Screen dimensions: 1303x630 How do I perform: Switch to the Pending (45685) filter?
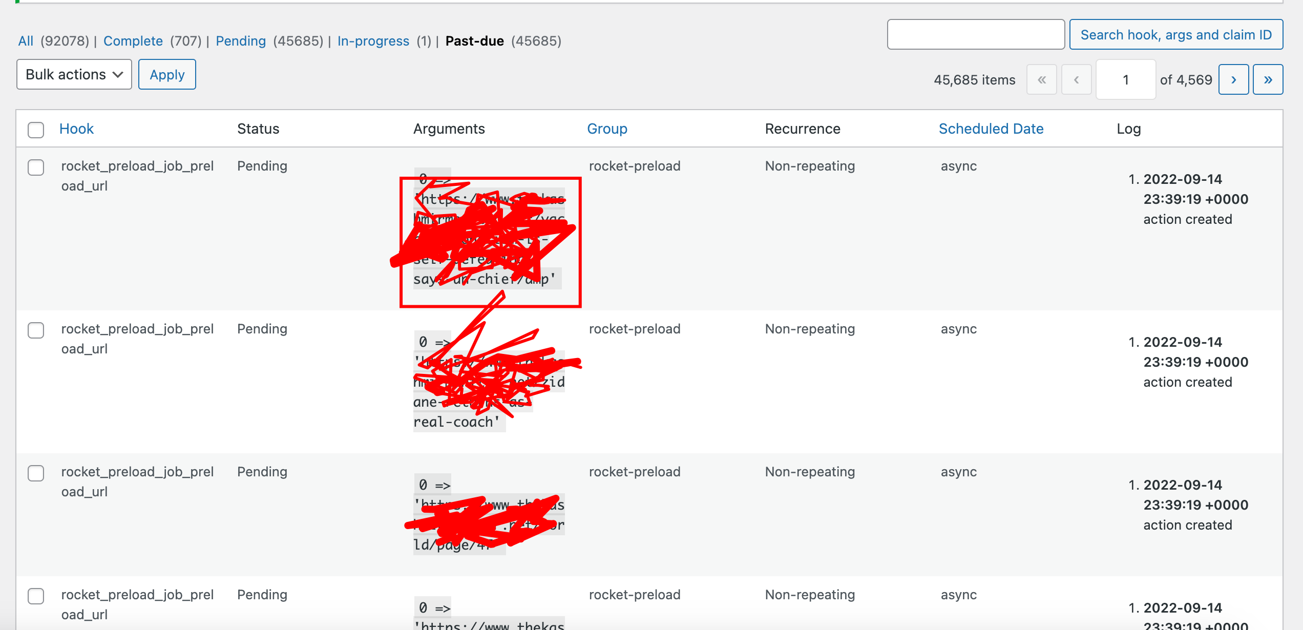(x=241, y=40)
